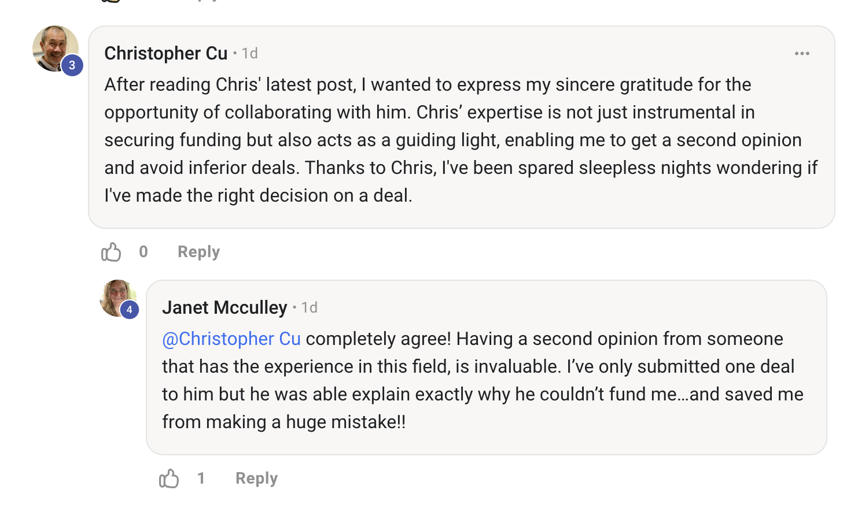847x505 pixels.
Task: Like Christopher Cu's comment with thumbs-up
Action: point(111,252)
